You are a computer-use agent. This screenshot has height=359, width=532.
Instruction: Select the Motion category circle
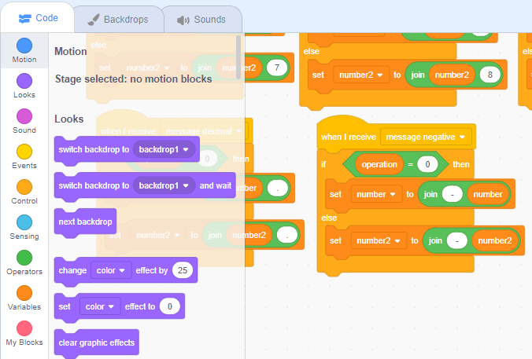[x=24, y=46]
